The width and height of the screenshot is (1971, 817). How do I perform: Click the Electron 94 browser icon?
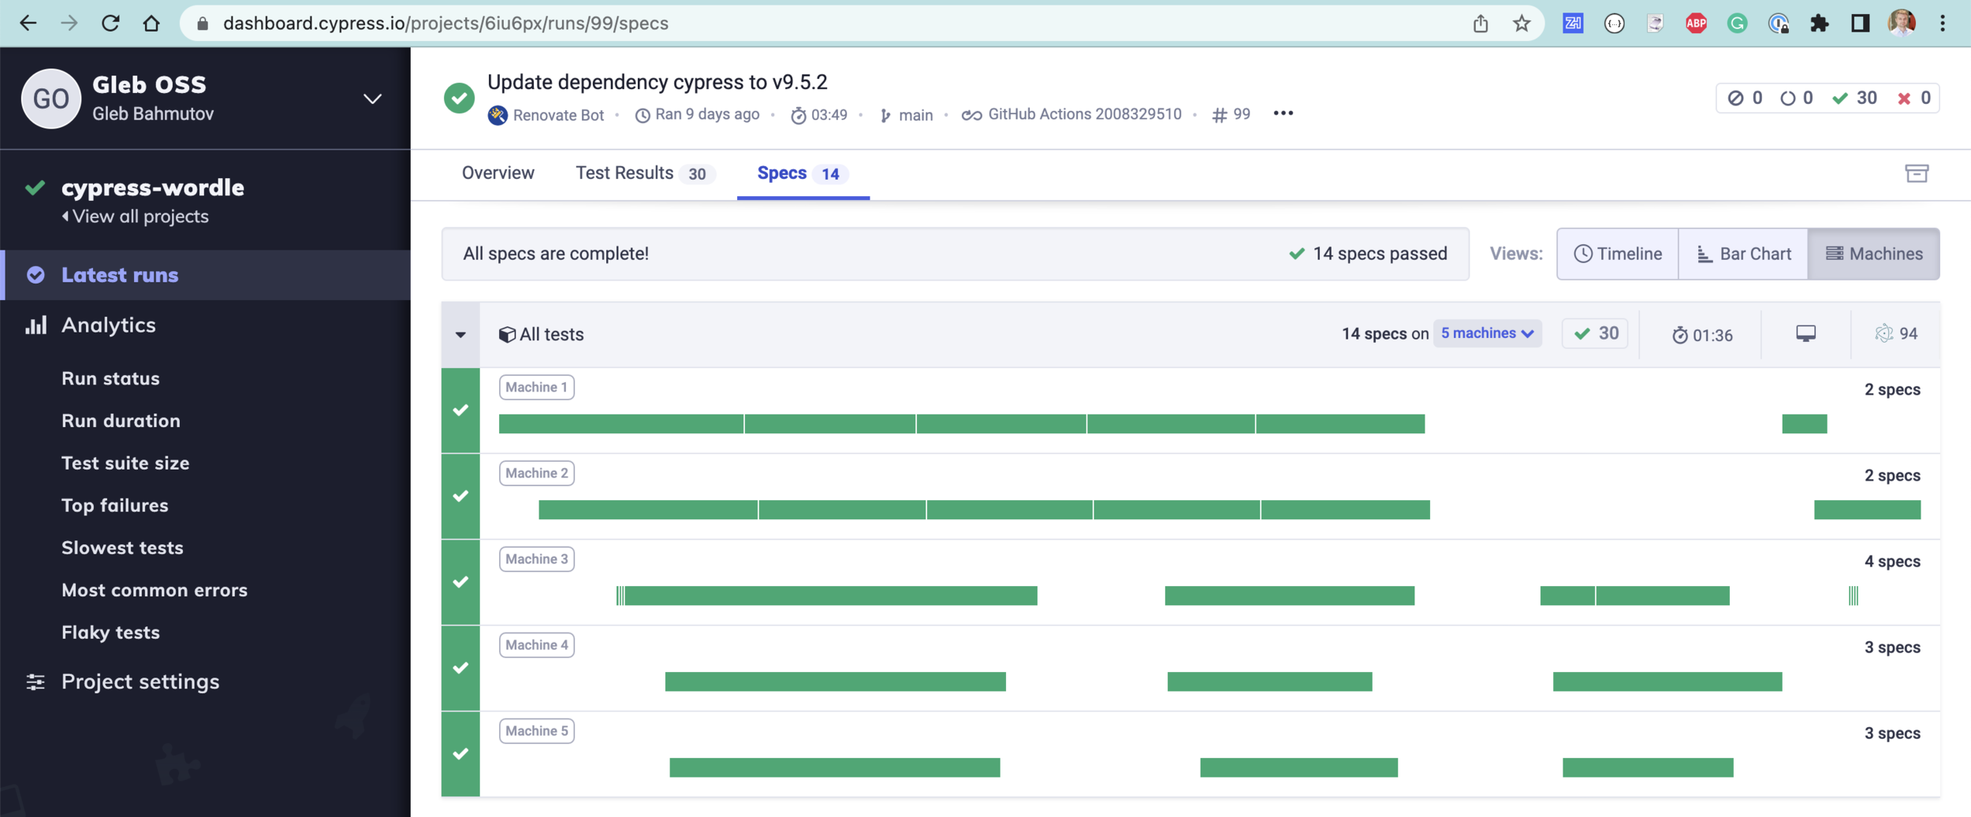point(1896,333)
